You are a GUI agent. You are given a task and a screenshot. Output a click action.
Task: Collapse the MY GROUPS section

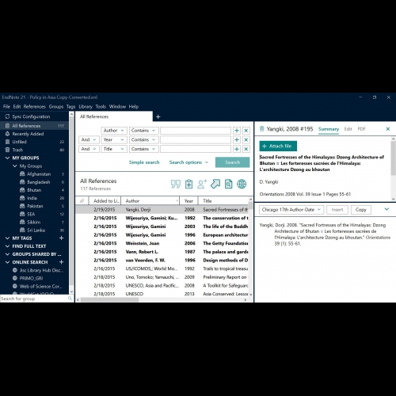tap(7, 158)
